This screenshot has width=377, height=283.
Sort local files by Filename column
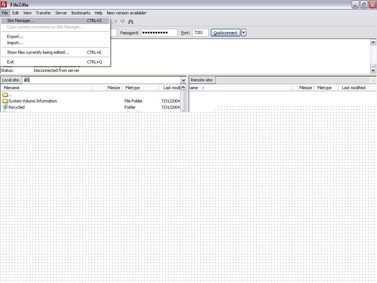click(x=47, y=88)
